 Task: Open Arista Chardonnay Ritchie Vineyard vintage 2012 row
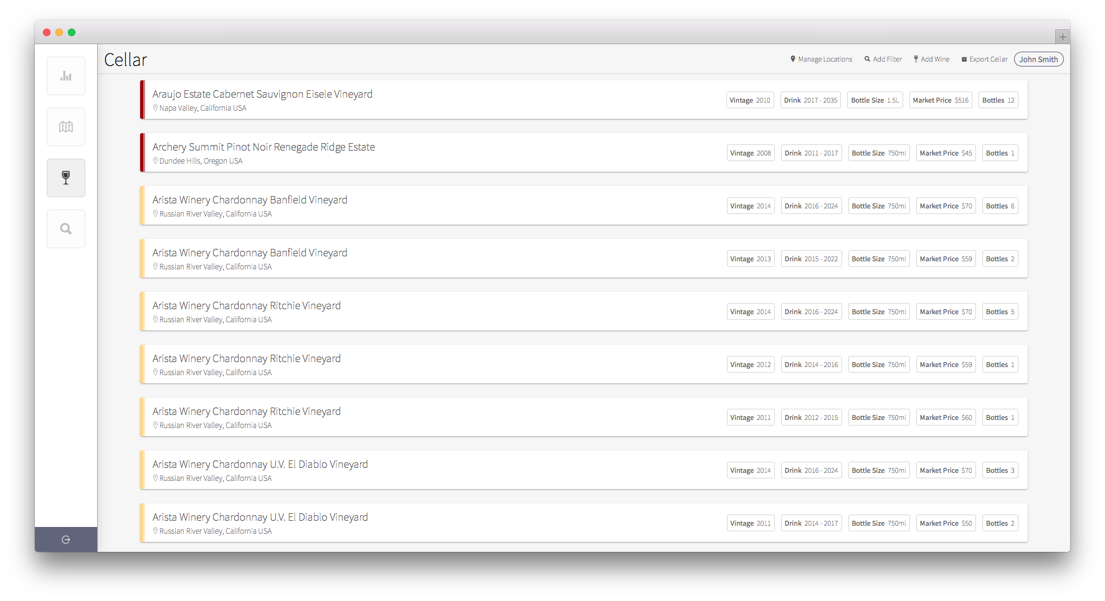584,364
